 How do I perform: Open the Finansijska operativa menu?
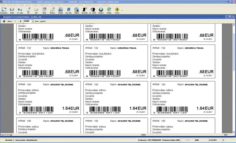tap(92, 5)
